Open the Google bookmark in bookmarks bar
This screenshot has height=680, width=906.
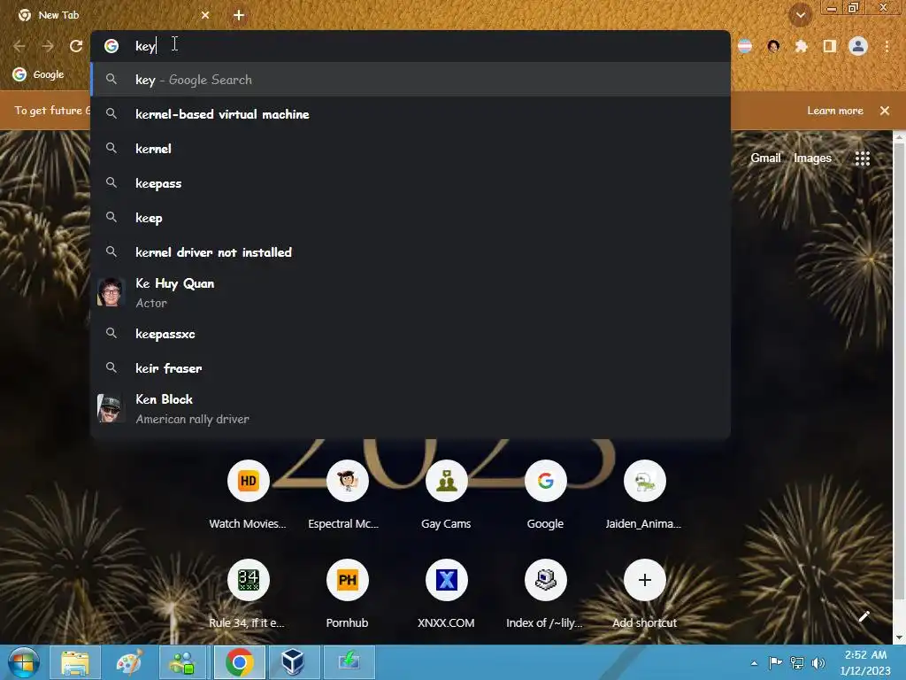coord(39,74)
